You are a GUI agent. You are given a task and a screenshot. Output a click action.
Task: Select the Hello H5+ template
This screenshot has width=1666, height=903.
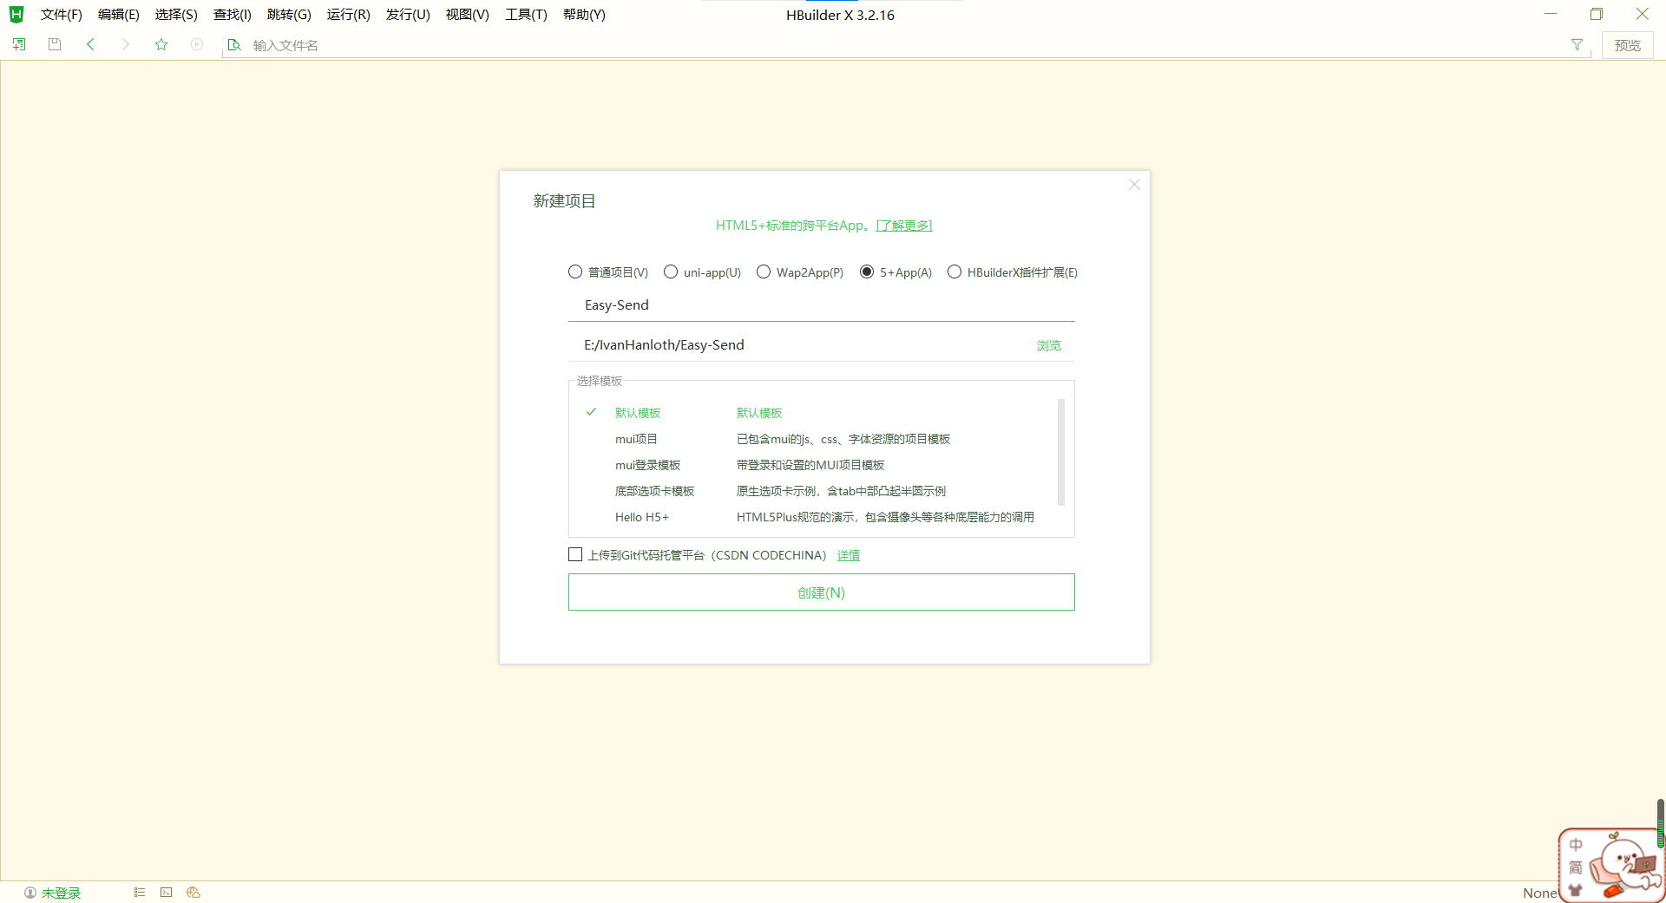tap(642, 517)
